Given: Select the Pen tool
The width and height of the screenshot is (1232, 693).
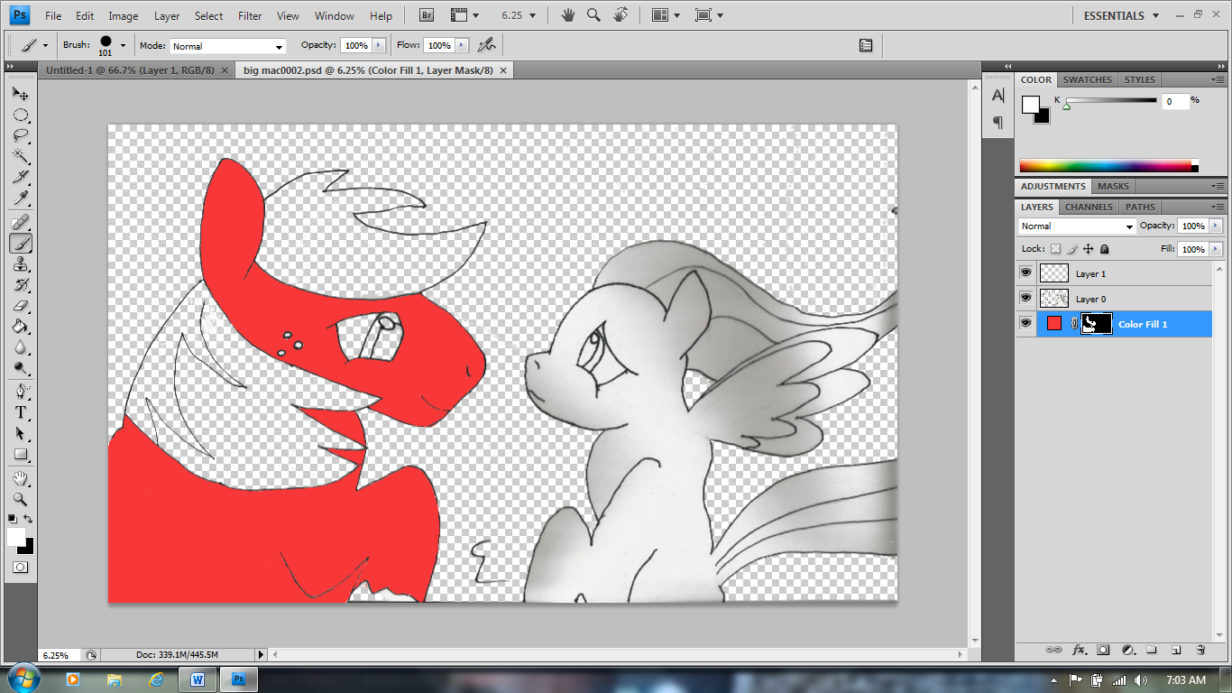Looking at the screenshot, I should click(20, 392).
